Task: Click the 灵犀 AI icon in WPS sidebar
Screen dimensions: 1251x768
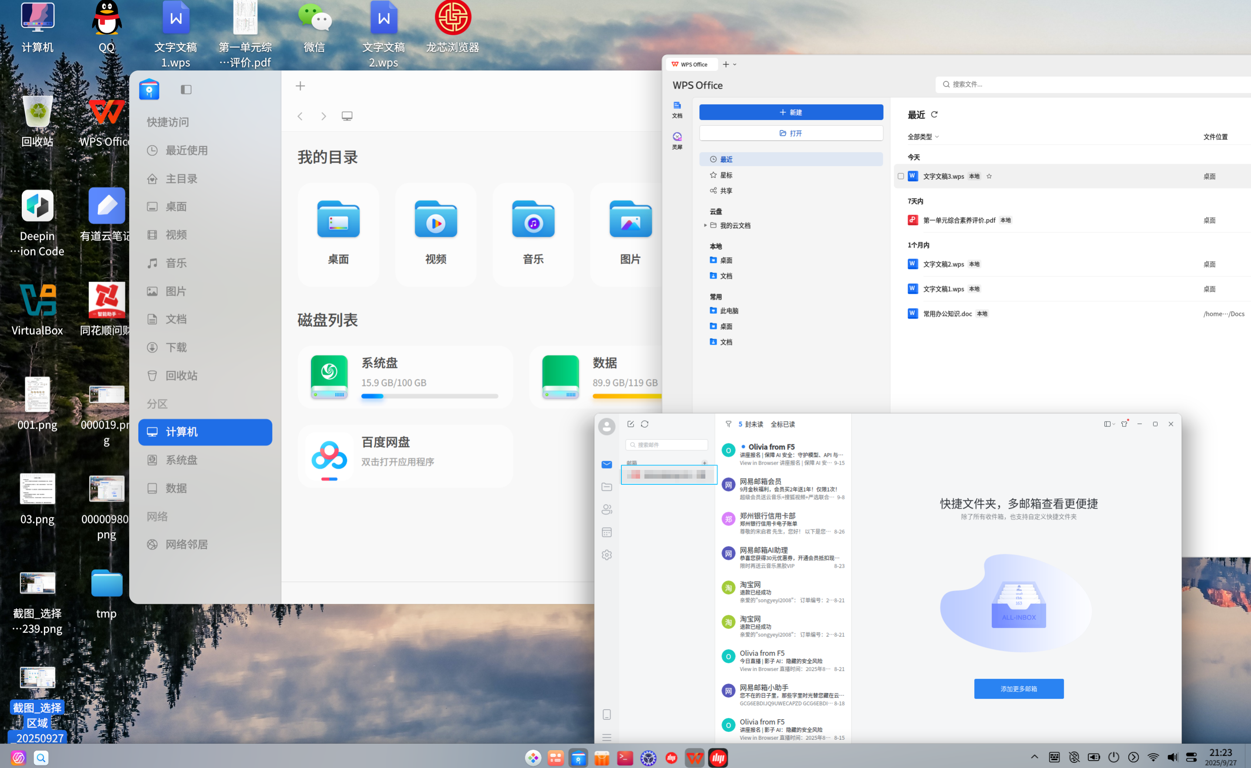Action: point(677,140)
